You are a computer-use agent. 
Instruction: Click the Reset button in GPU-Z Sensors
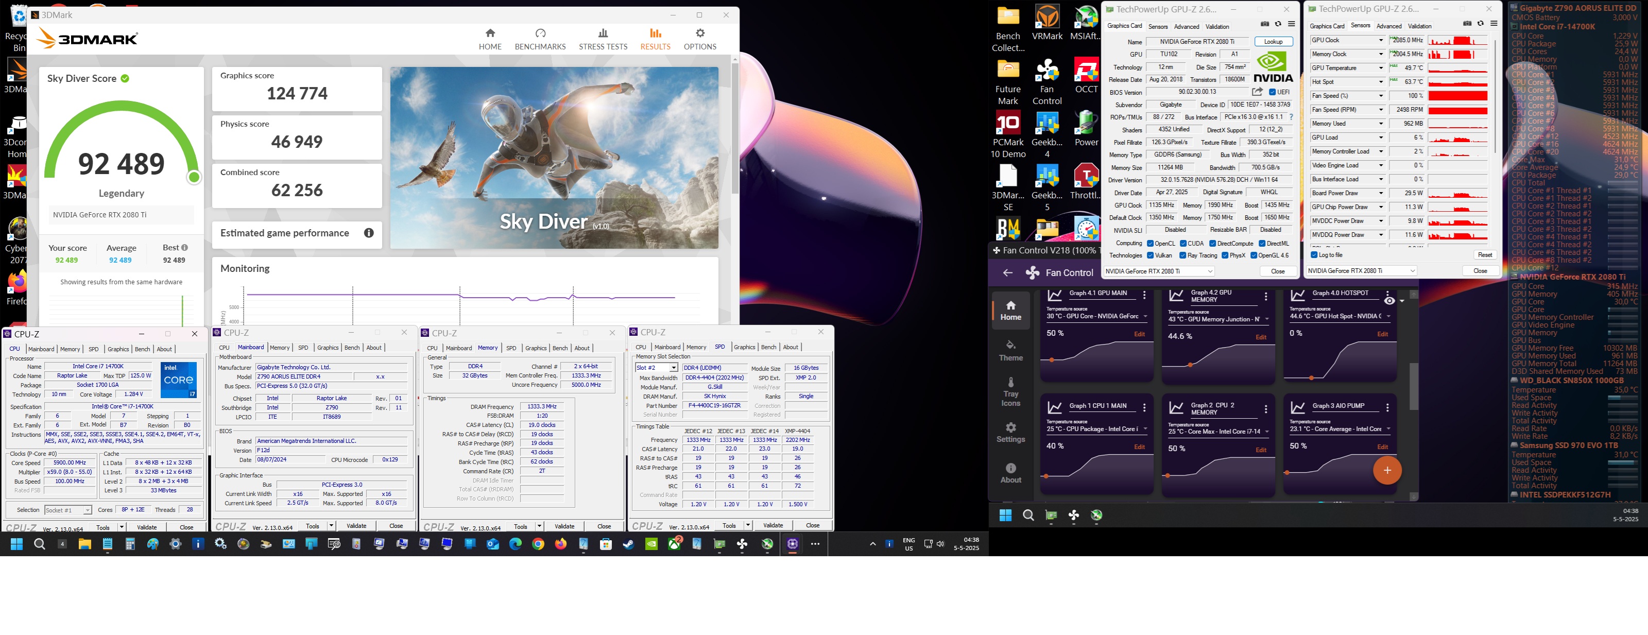point(1485,255)
